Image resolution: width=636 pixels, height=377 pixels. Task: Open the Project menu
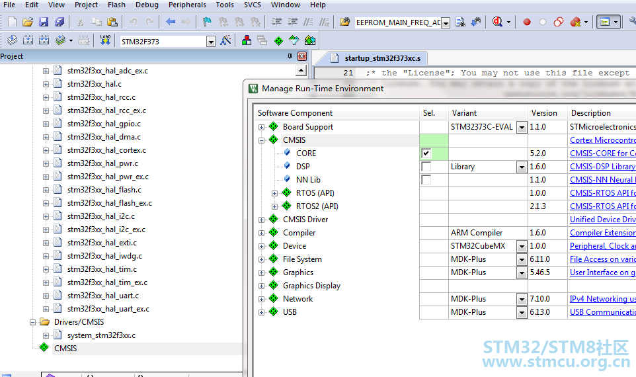tap(86, 5)
